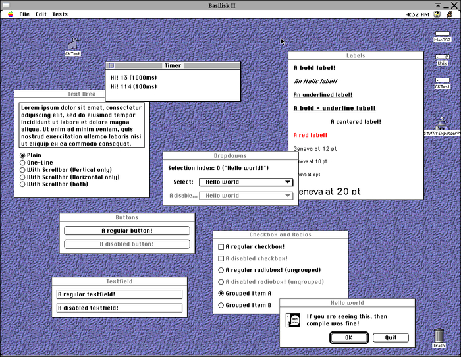
Task: Select the StuffIt Expander icon
Action: [x=442, y=124]
